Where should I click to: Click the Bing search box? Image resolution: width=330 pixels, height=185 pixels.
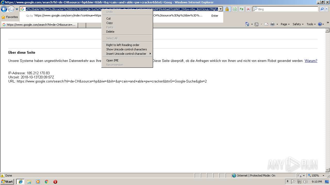pos(285,9)
